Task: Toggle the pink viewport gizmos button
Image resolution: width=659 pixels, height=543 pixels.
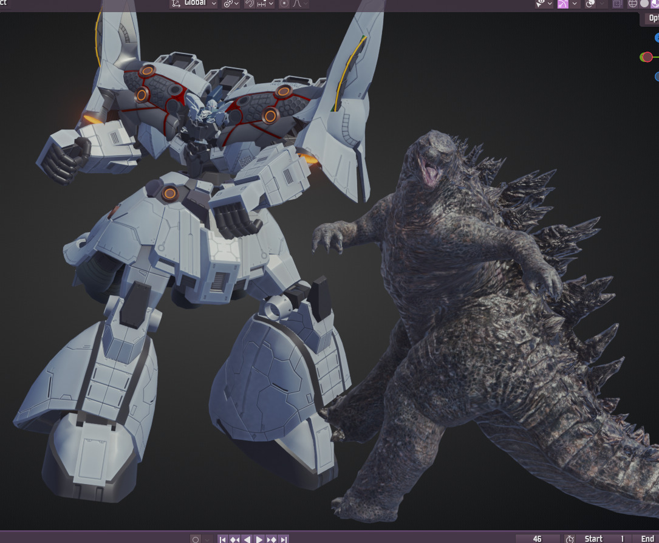Action: [563, 4]
